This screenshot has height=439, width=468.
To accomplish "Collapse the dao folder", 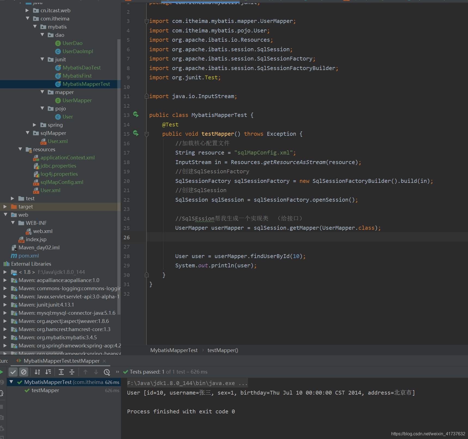I will tap(42, 35).
